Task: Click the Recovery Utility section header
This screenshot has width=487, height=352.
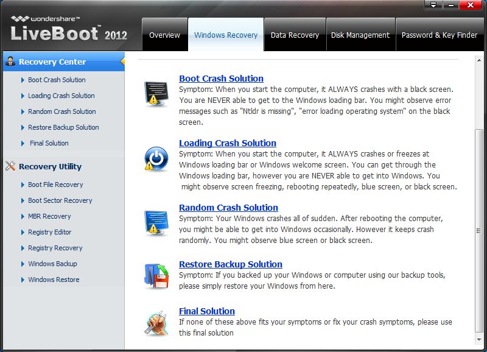Action: pyautogui.click(x=50, y=166)
